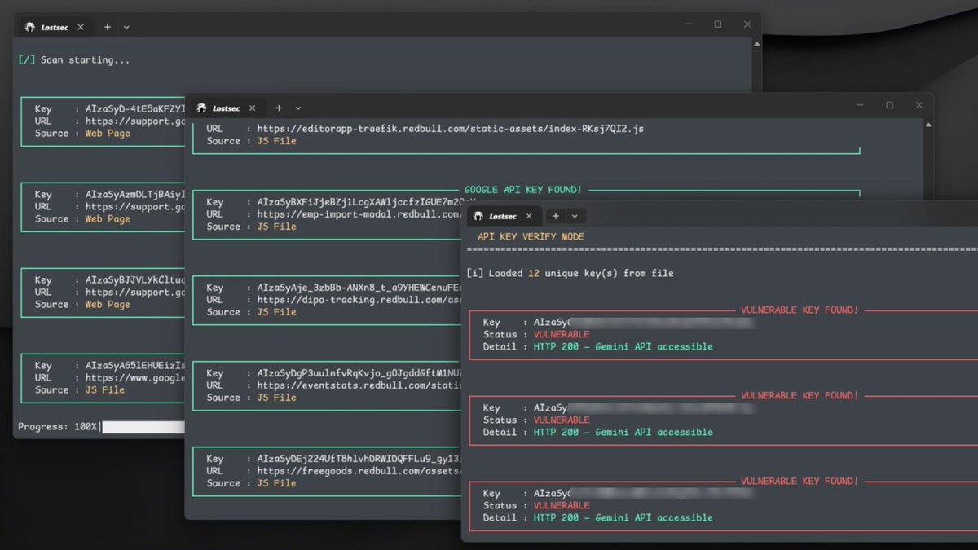Image resolution: width=978 pixels, height=550 pixels.
Task: Click the VULNERABLE status in the first key box
Action: [x=562, y=334]
